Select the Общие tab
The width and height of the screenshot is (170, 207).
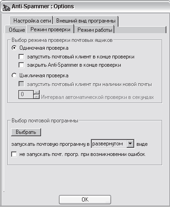pyautogui.click(x=16, y=29)
